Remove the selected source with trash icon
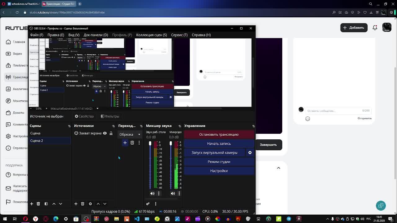This screenshot has width=397, height=223. 83,204
